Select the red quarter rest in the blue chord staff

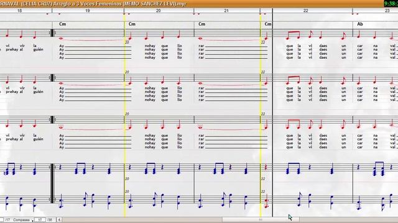(x=266, y=167)
